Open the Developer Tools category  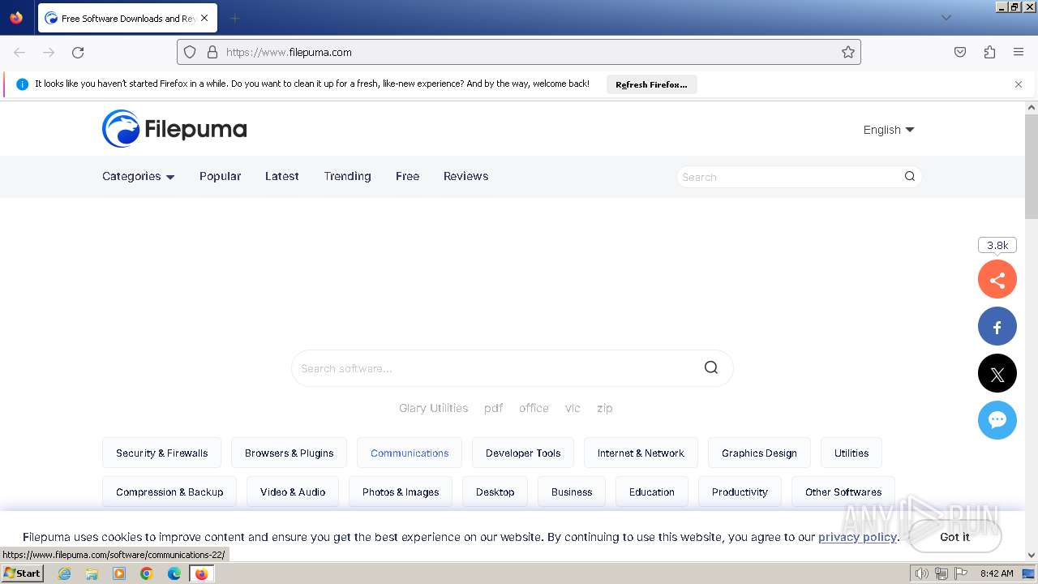tap(523, 453)
